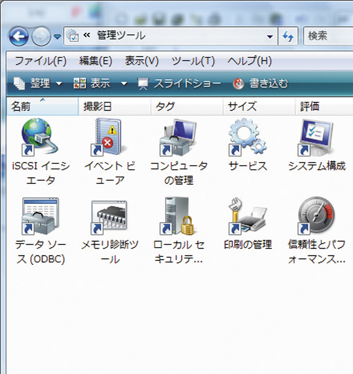Open the イベント ビューア icon
Image resolution: width=353 pixels, height=374 pixels.
point(109,137)
